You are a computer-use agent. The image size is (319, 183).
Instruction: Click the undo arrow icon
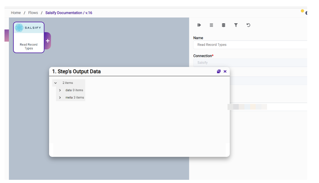pos(248,25)
